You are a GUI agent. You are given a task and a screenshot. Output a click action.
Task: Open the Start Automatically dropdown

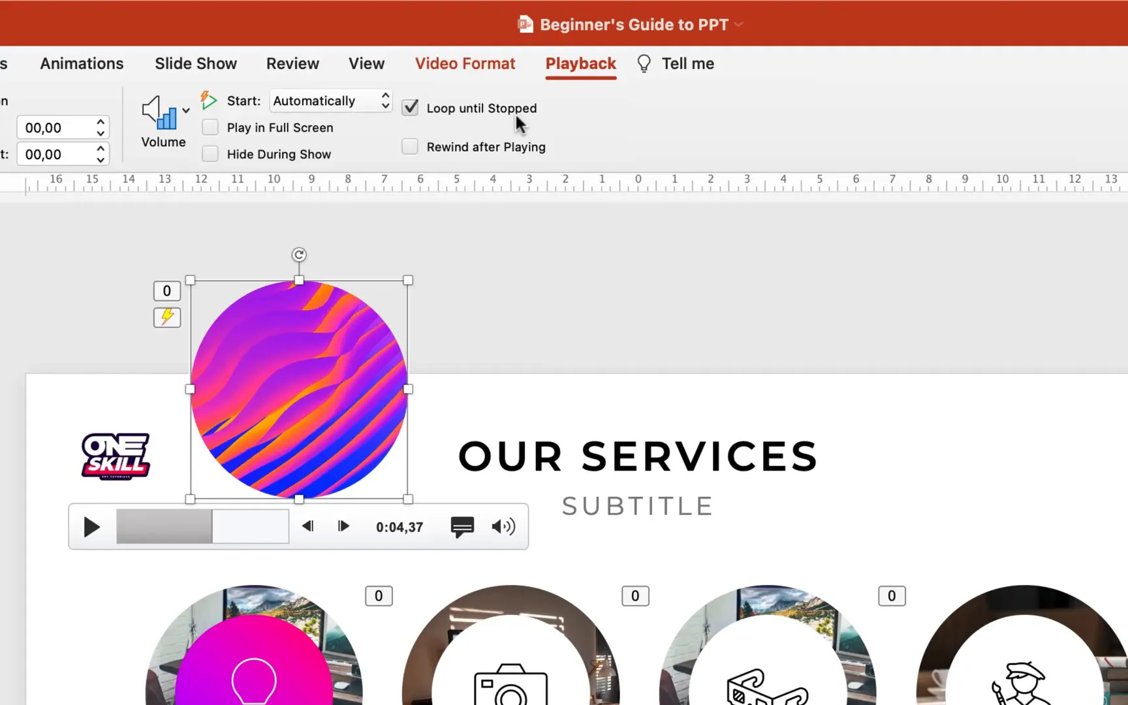pyautogui.click(x=331, y=101)
